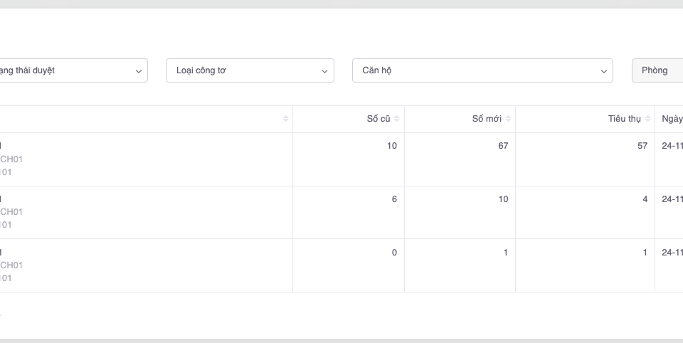This screenshot has width=683, height=343.
Task: Click the Phòng filter field
Action: coord(658,70)
